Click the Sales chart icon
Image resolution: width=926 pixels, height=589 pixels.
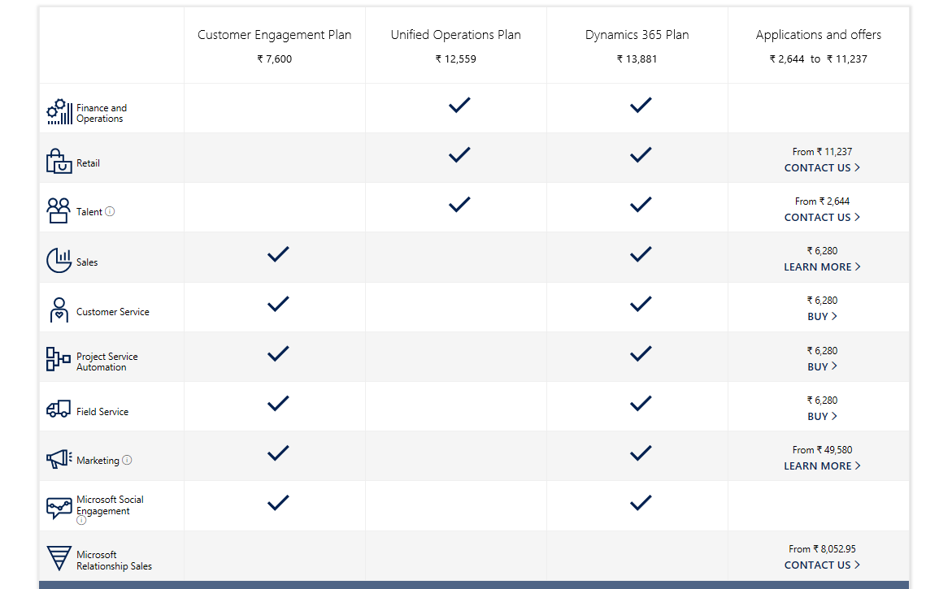pos(59,260)
